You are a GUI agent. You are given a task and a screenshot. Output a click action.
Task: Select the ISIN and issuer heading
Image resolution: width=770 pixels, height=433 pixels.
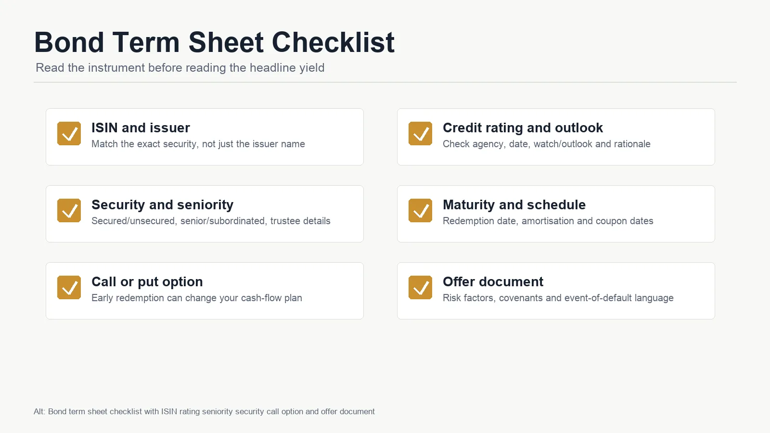[141, 127]
